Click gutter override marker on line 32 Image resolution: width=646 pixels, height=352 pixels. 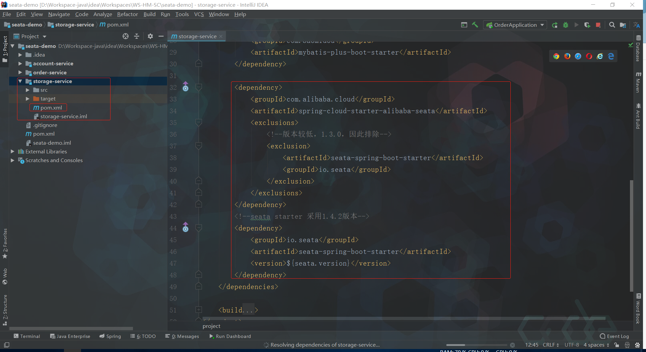click(186, 87)
